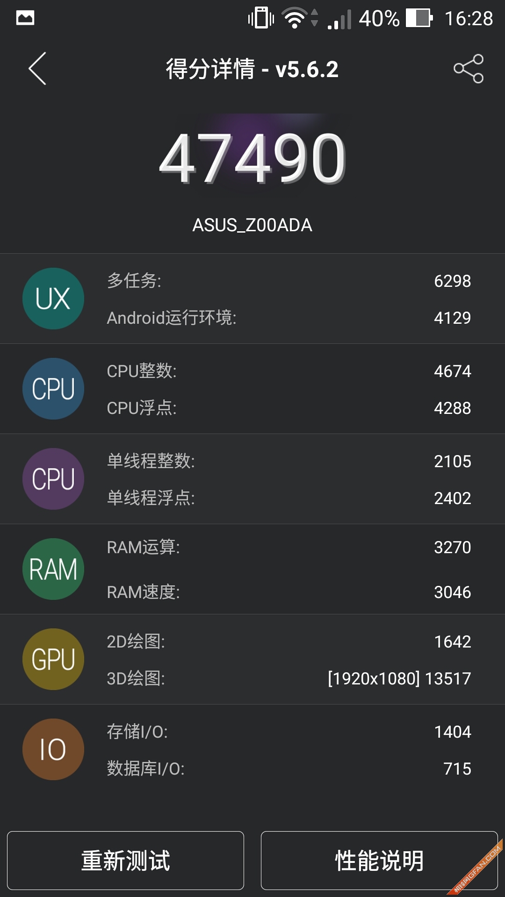Tap the total score 47490

(x=252, y=158)
